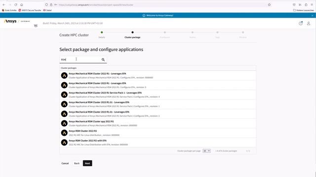Viewport: 316px width, 177px height.
Task: Reload the page with the refresh icon
Action: pos(16,4)
